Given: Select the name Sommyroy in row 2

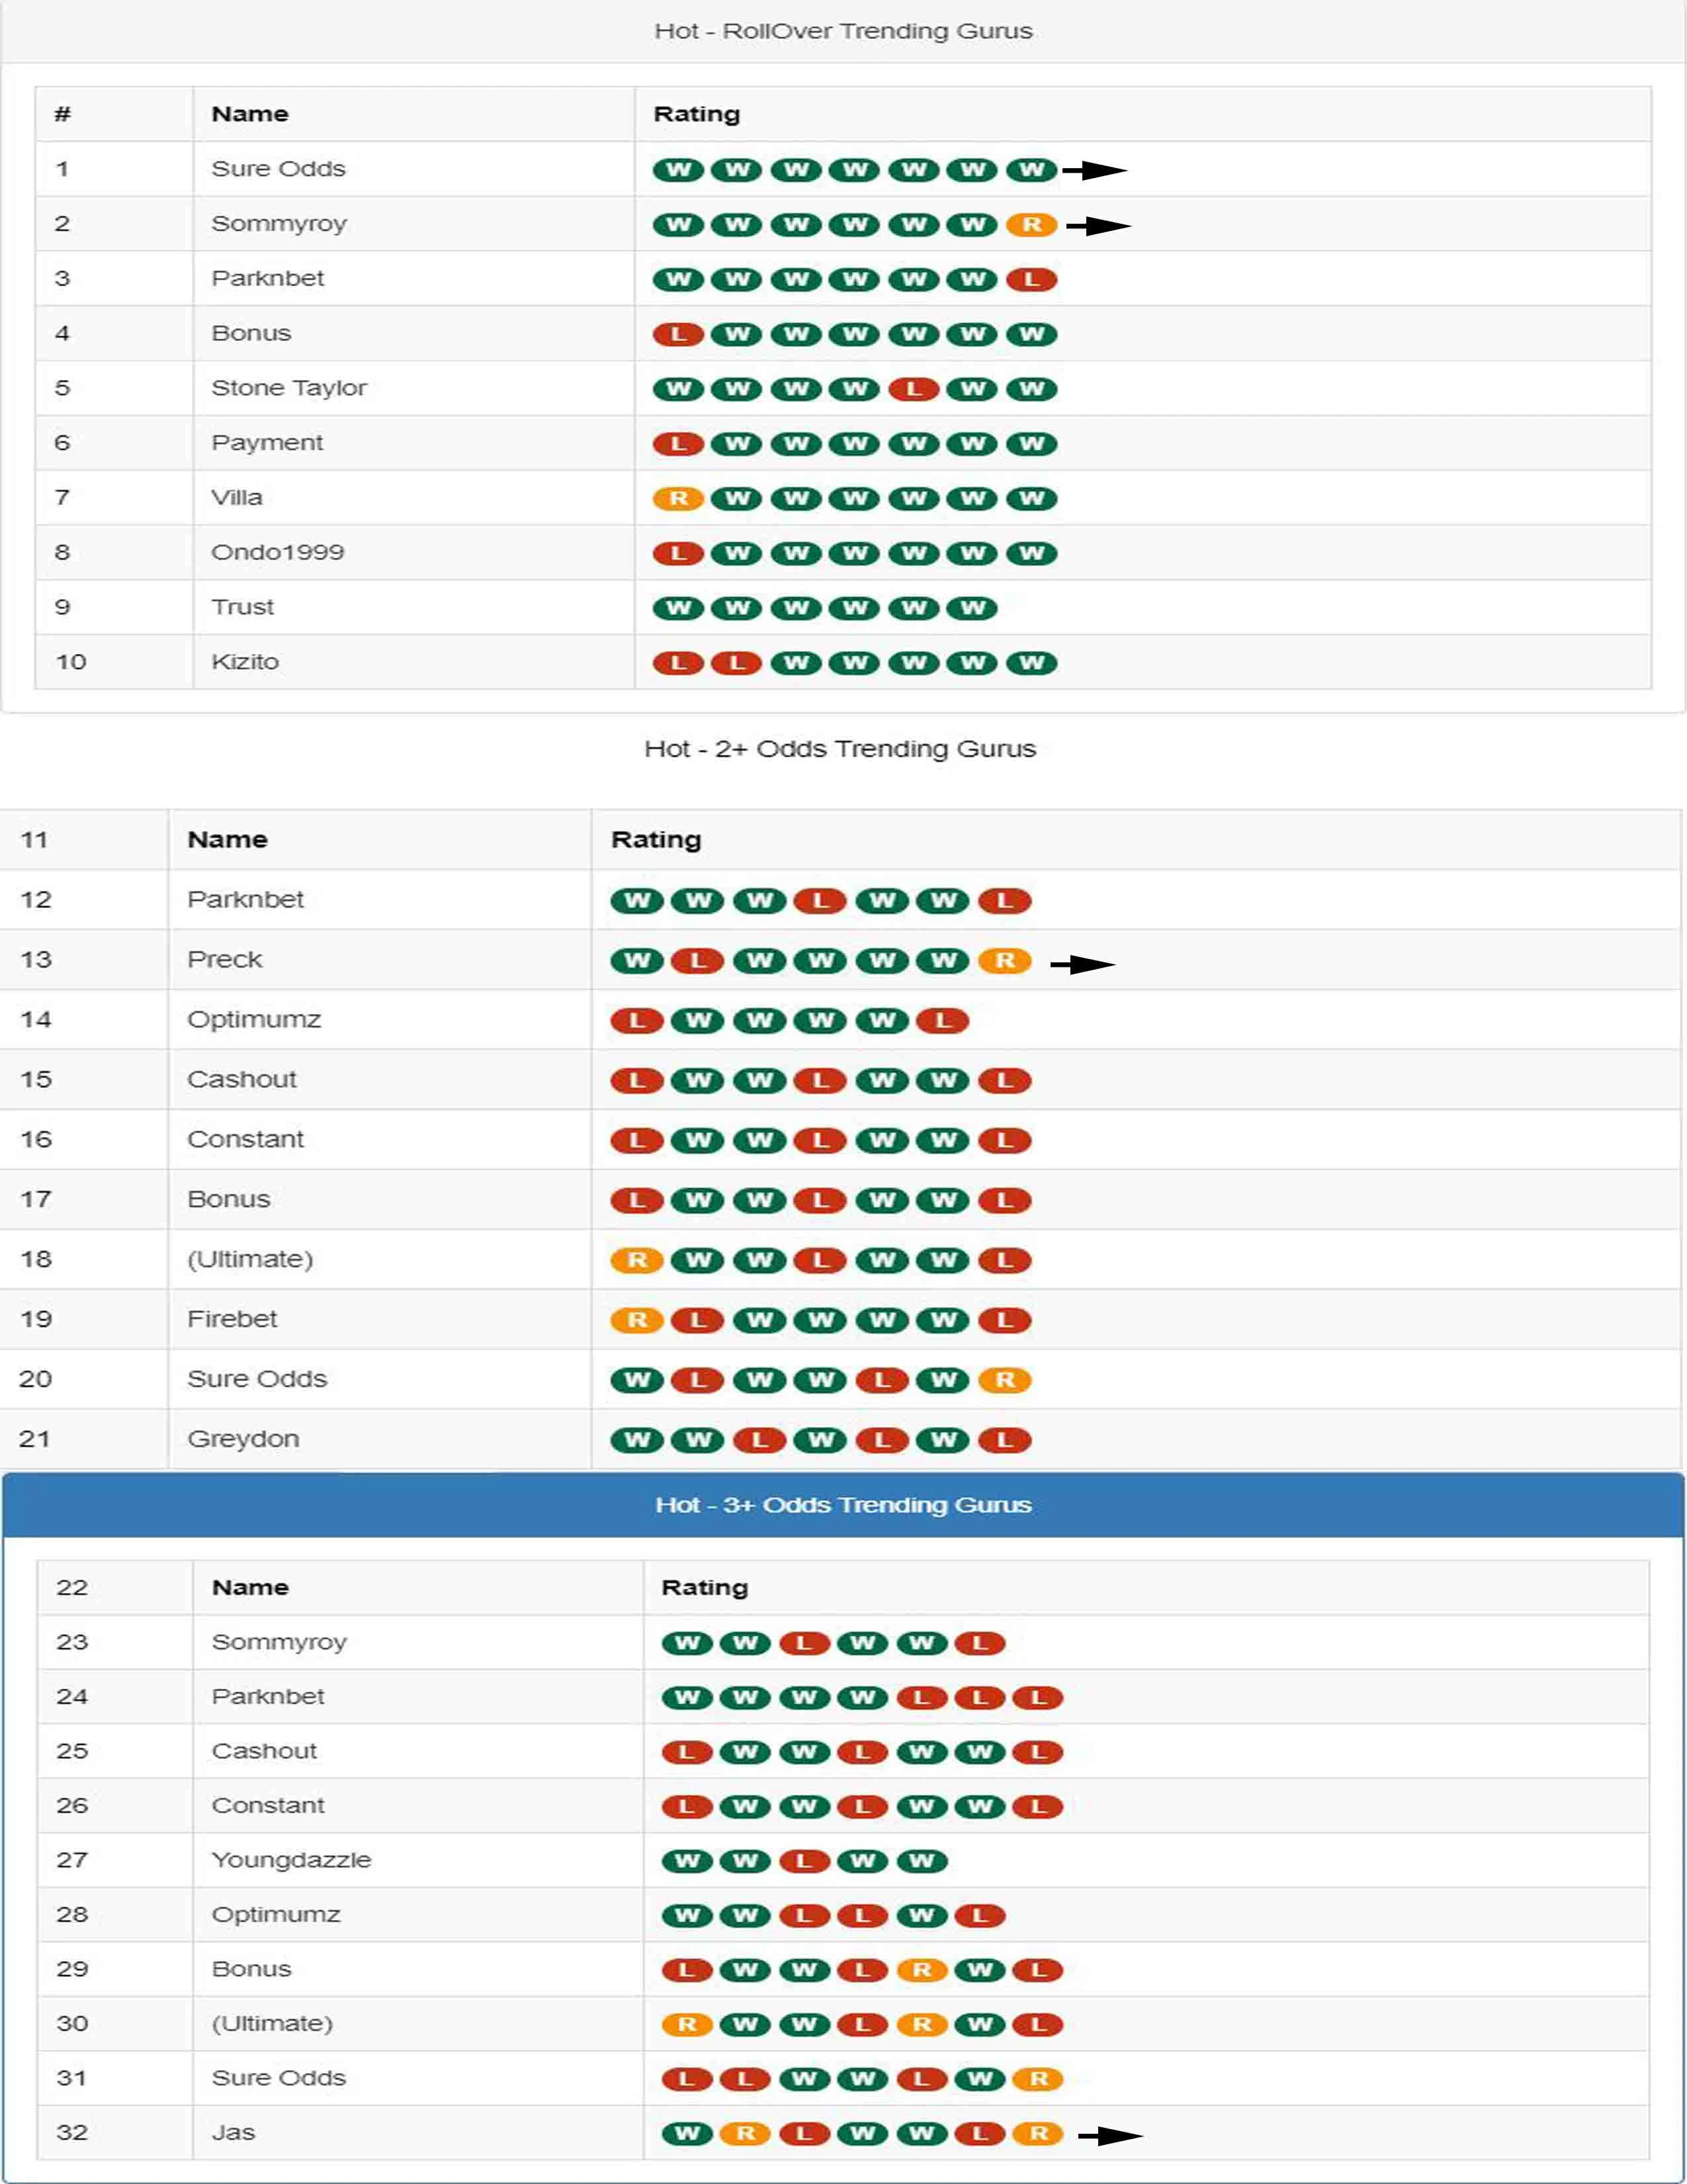Looking at the screenshot, I should pyautogui.click(x=279, y=224).
